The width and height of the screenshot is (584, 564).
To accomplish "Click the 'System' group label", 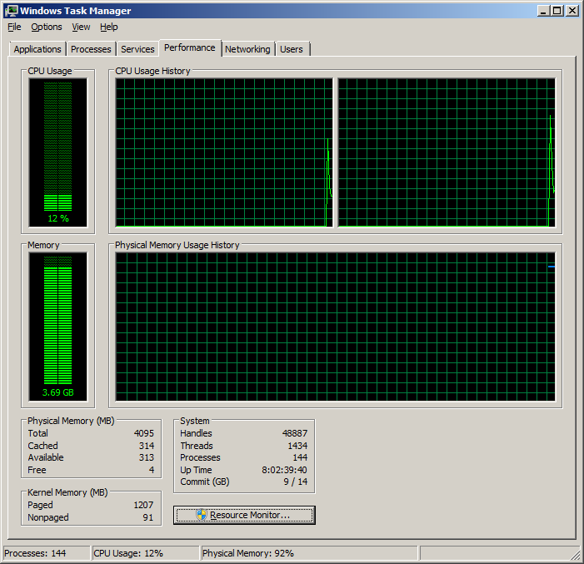I will point(195,421).
